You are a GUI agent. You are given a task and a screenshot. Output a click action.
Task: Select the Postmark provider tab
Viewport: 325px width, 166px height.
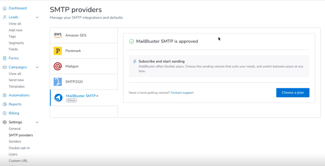point(84,51)
